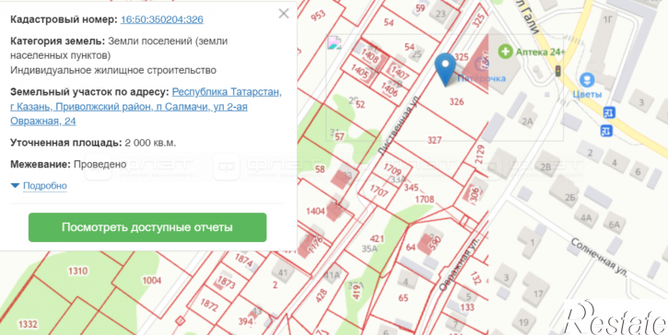Screen dimensions: 668x335
Task: Click the blue triangle next to Подробно
Action: tap(16, 186)
